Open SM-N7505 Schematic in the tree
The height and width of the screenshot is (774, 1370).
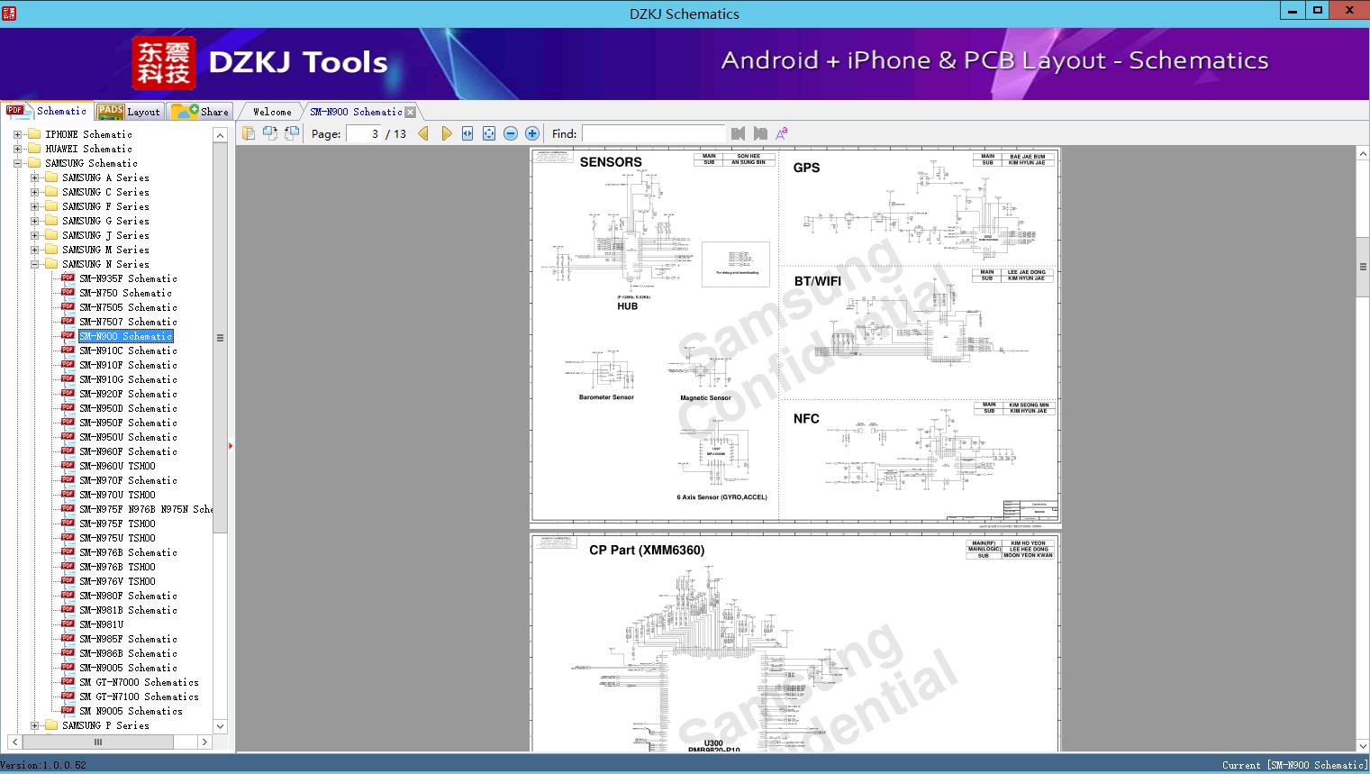(128, 307)
